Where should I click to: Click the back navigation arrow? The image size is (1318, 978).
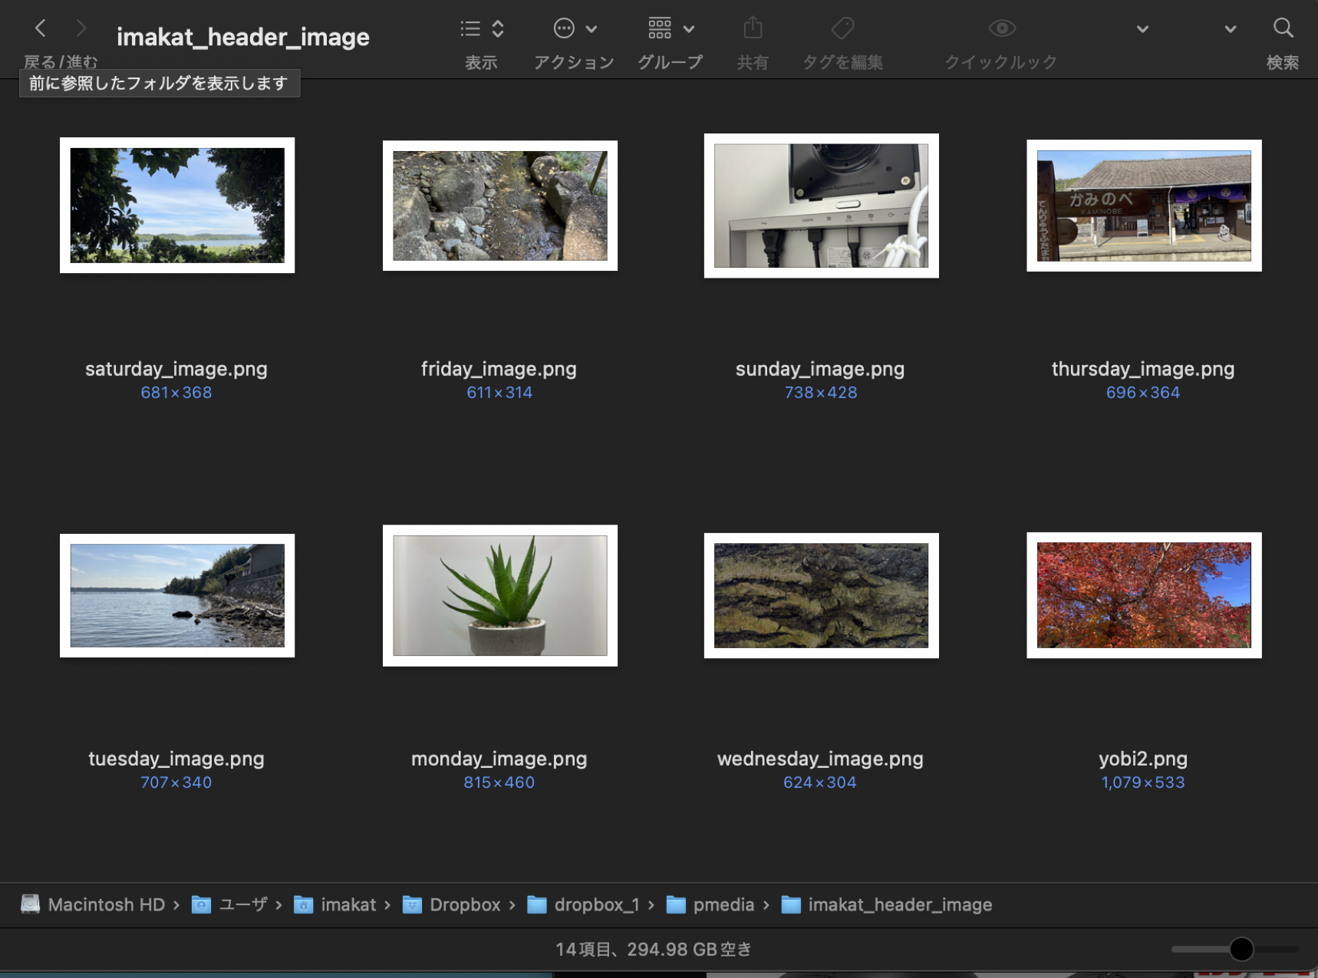pos(41,29)
